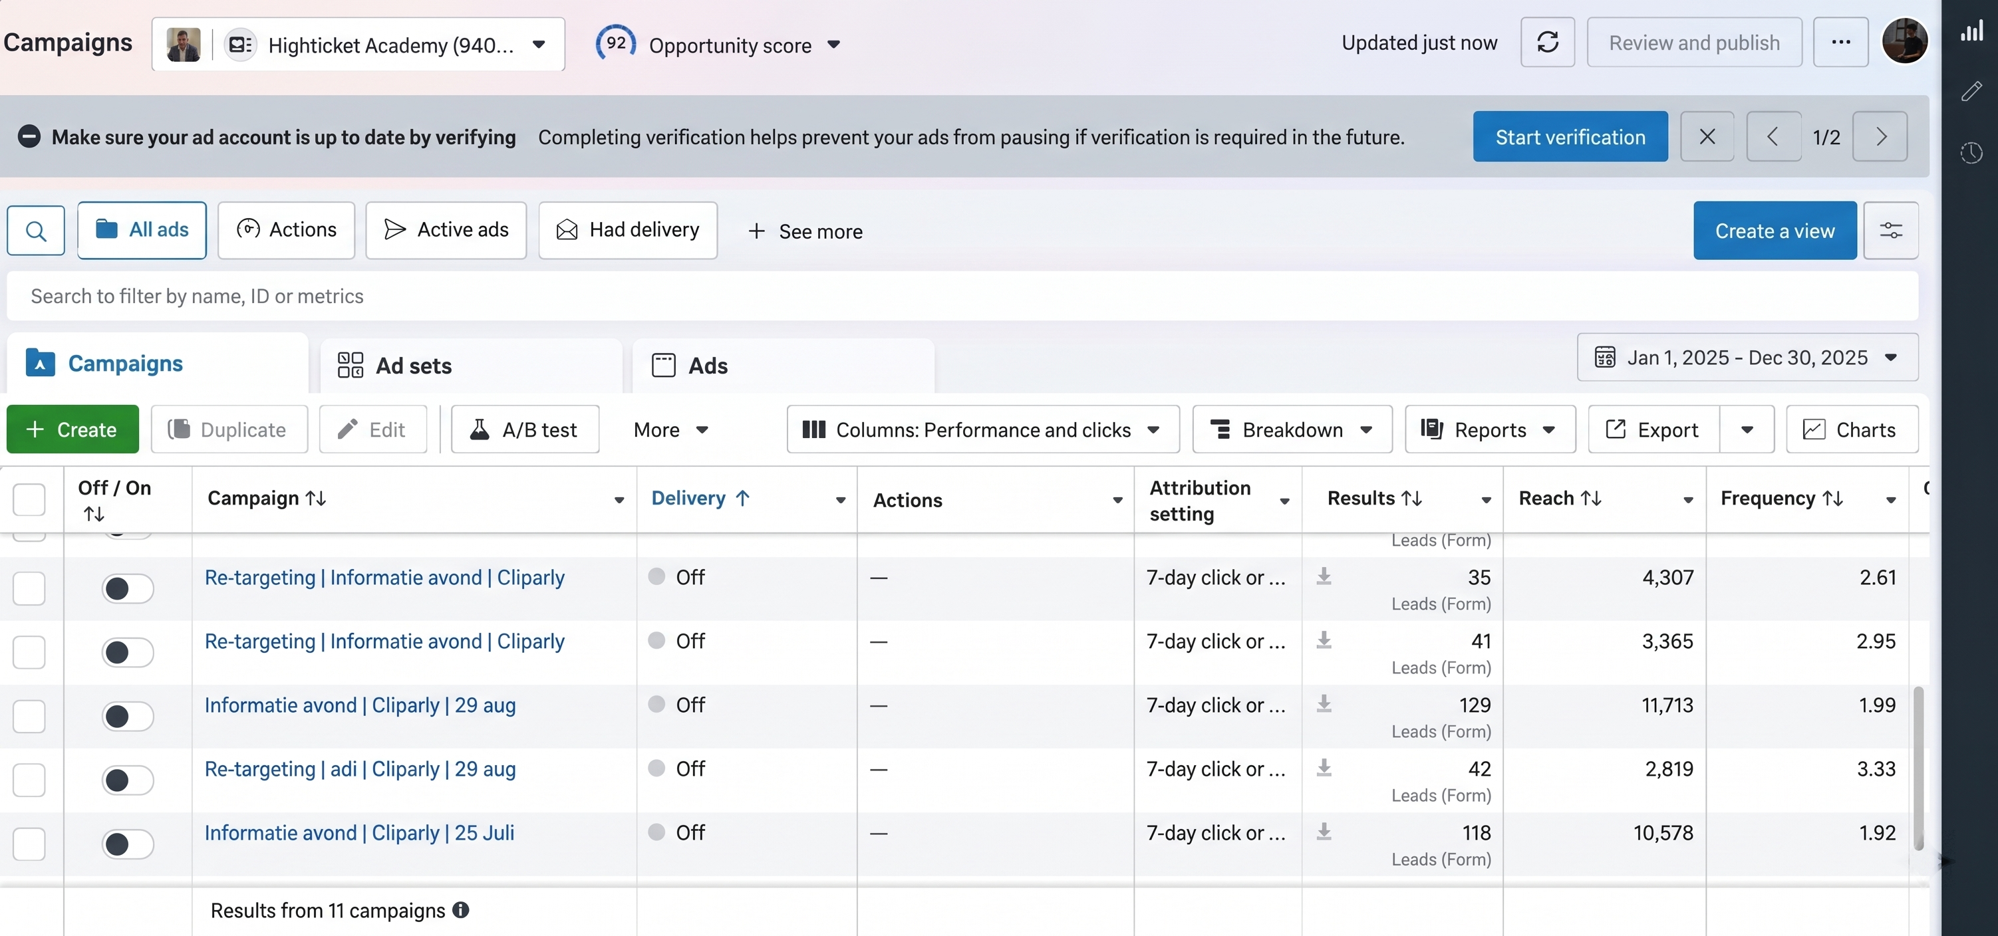The image size is (1998, 936).
Task: Check Informatie avond | Cliparly | 29 aug row
Action: (29, 716)
